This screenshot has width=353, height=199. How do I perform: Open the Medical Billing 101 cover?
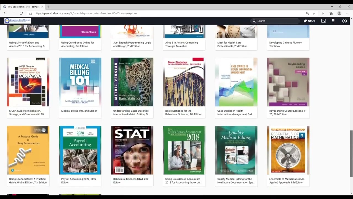click(x=80, y=82)
